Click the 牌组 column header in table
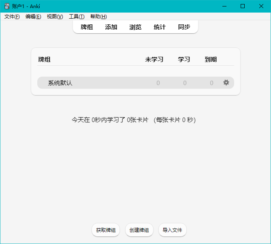271x244 pixels. coord(44,60)
